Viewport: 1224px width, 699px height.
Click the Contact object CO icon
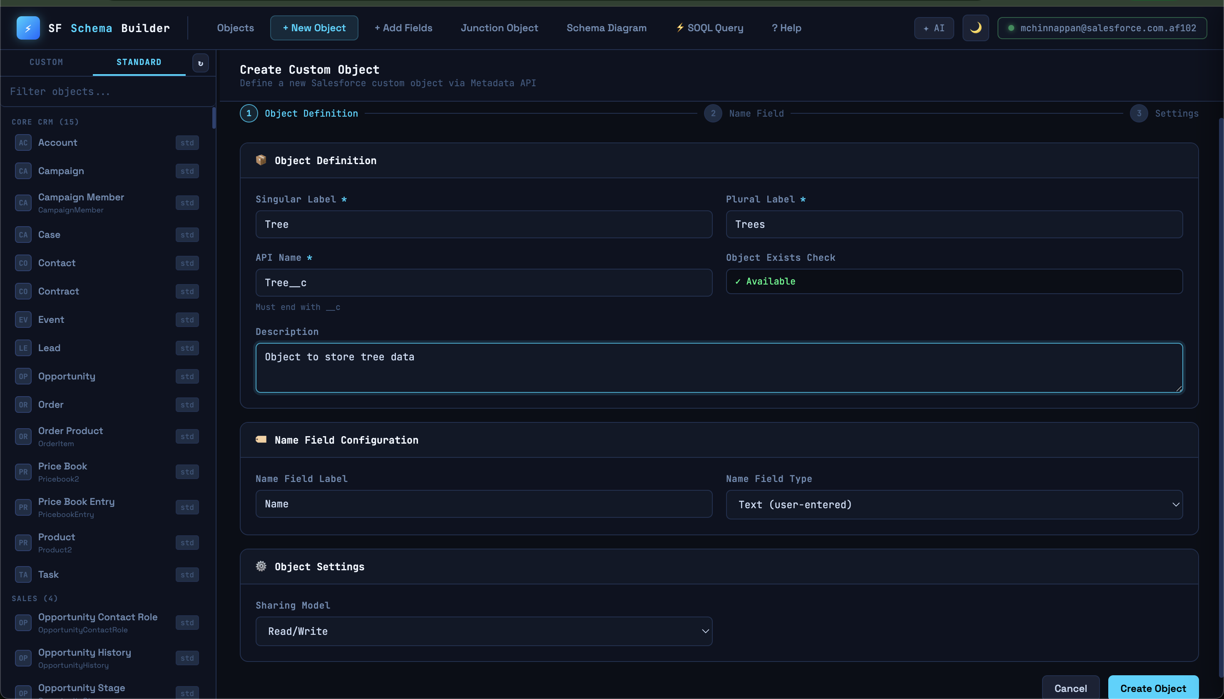click(x=23, y=263)
